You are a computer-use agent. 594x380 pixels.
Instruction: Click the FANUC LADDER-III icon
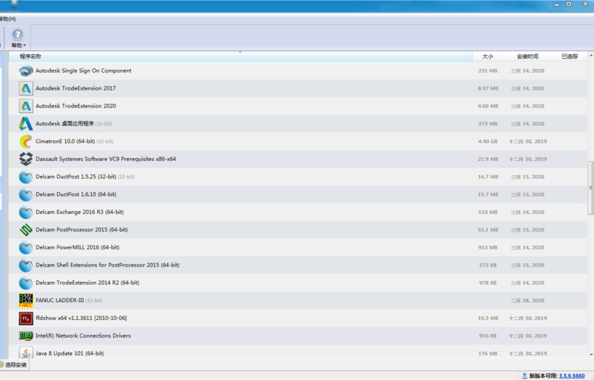coord(26,301)
